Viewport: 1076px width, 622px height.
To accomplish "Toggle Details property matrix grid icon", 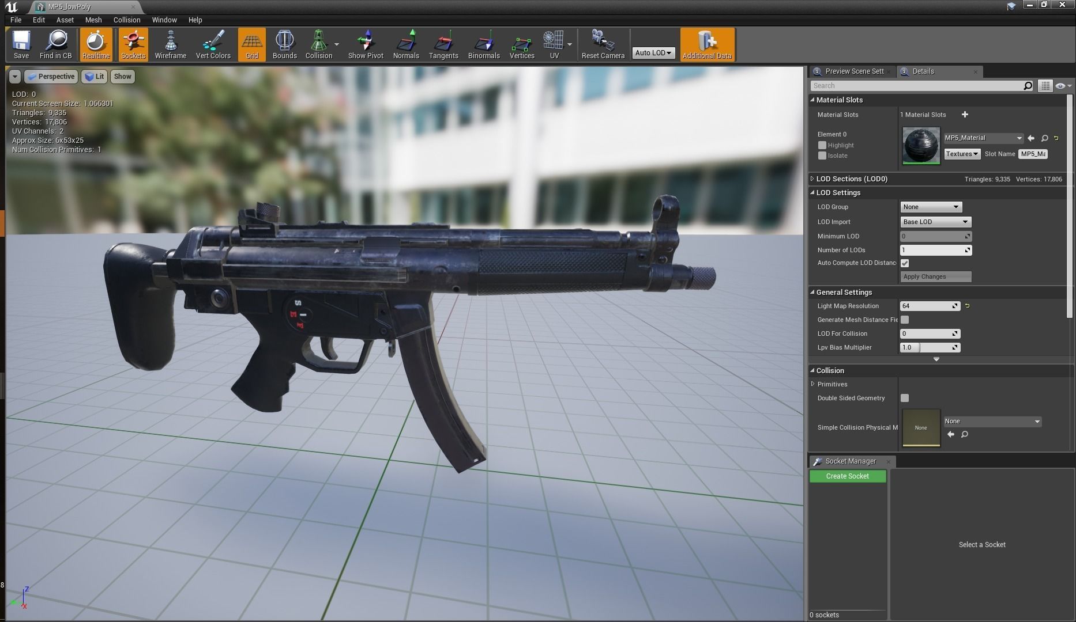I will click(1045, 86).
